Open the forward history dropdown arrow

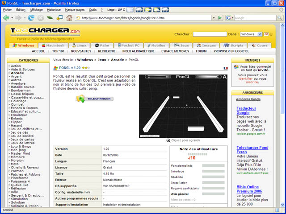[25, 18]
